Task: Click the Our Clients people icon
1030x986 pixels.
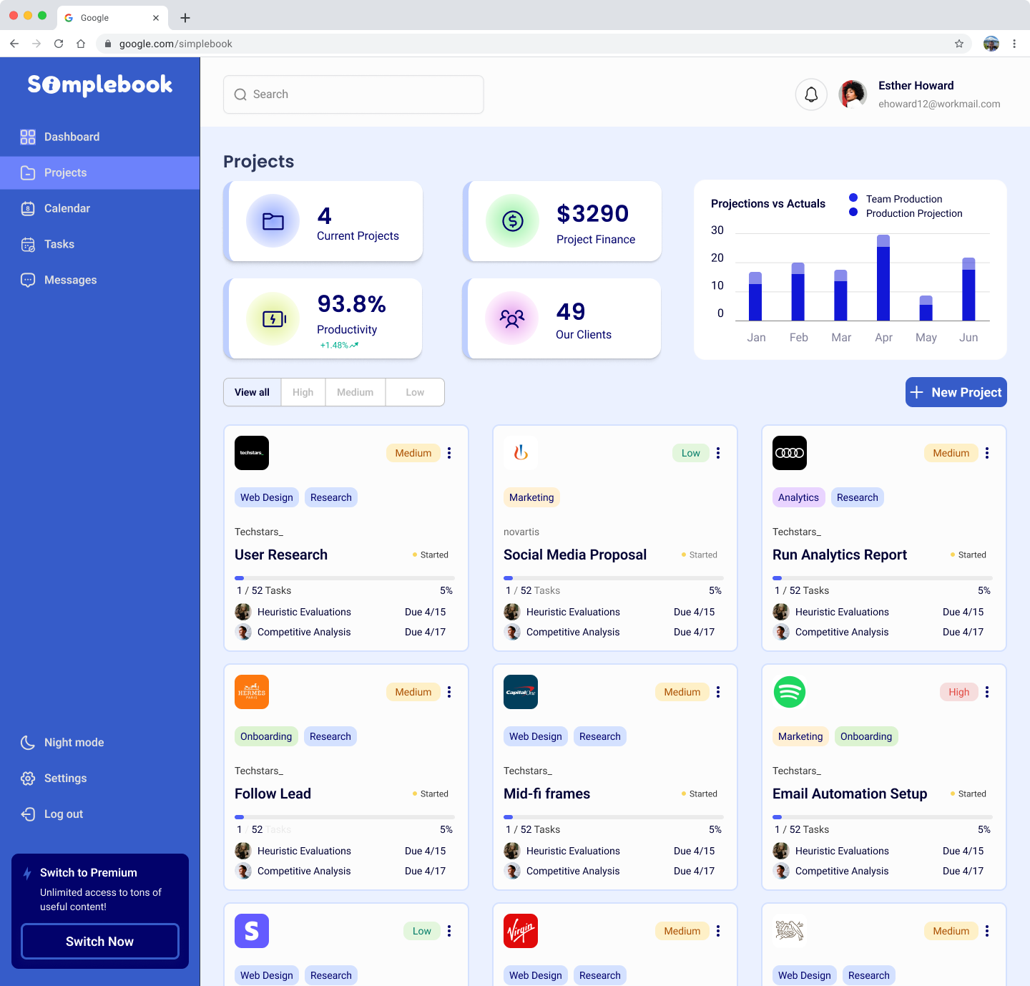Action: 512,318
